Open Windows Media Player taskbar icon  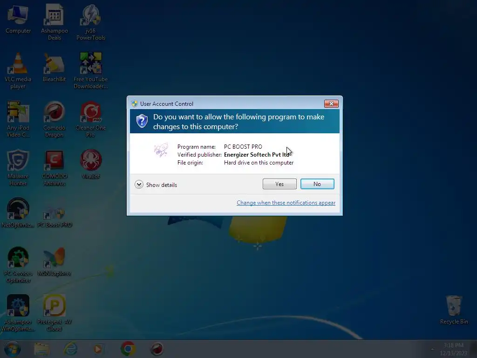click(99, 349)
